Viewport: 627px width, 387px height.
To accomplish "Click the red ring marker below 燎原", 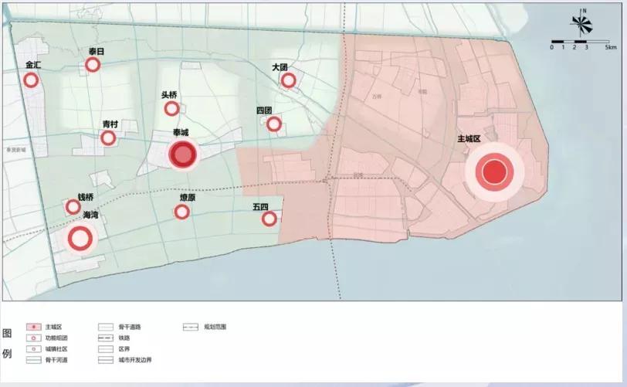I will [182, 212].
